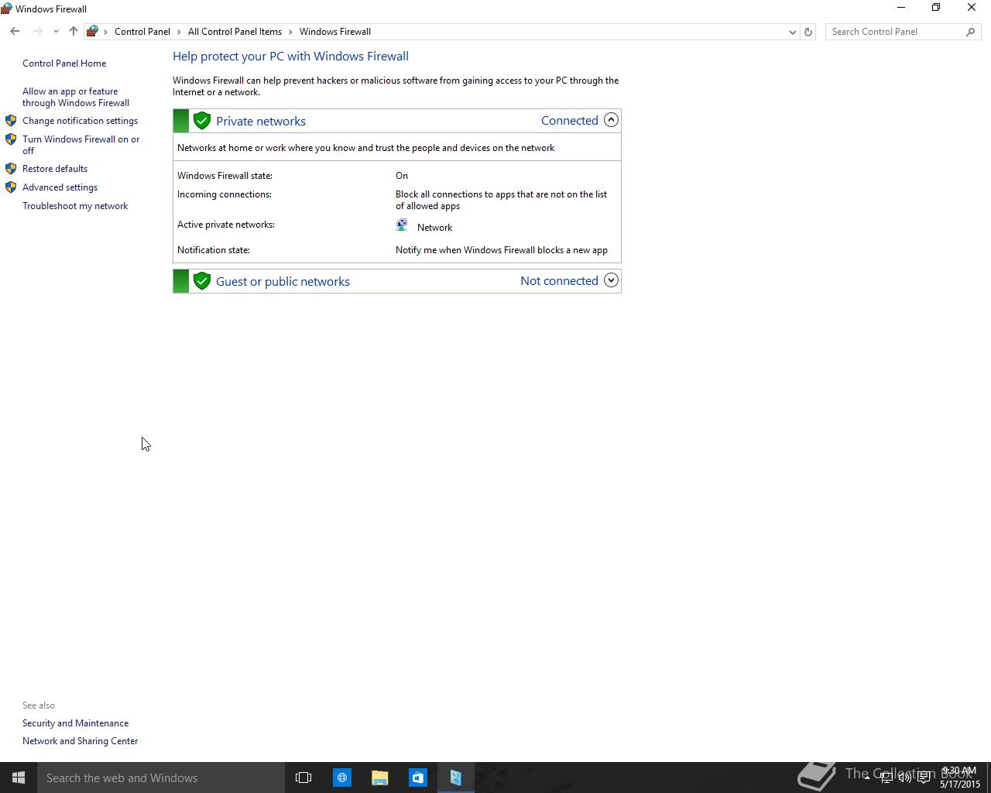Click the Up one level arrow
Image resolution: width=991 pixels, height=793 pixels.
74,32
